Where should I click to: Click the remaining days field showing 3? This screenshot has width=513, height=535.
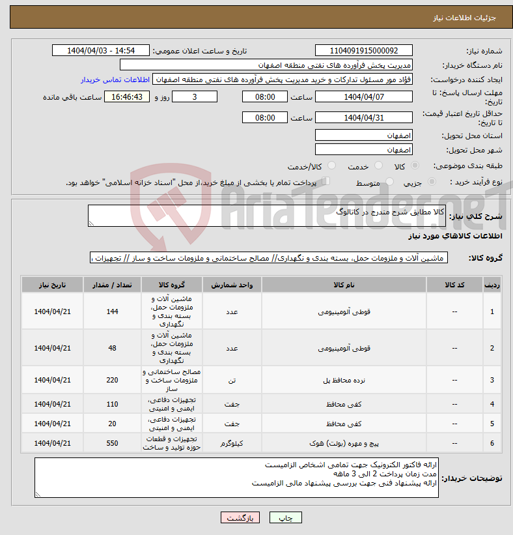coord(195,97)
